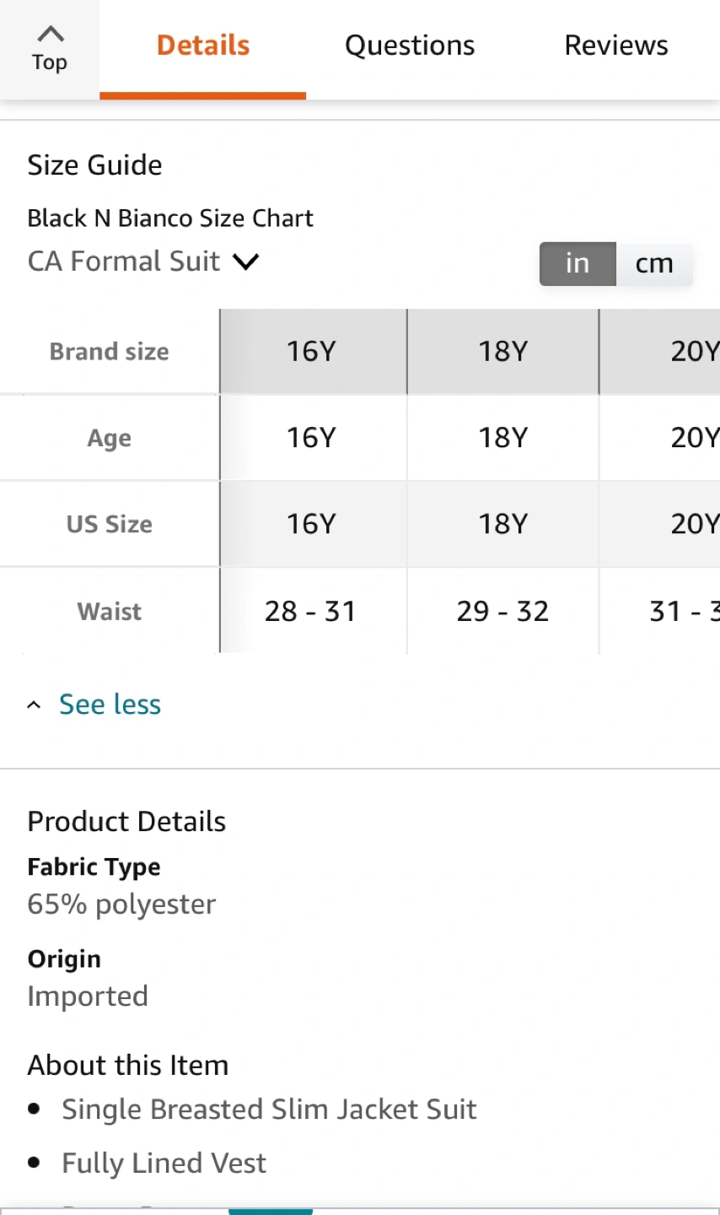This screenshot has height=1215, width=720.
Task: Click the 29 - 32 waist cell
Action: pos(503,612)
